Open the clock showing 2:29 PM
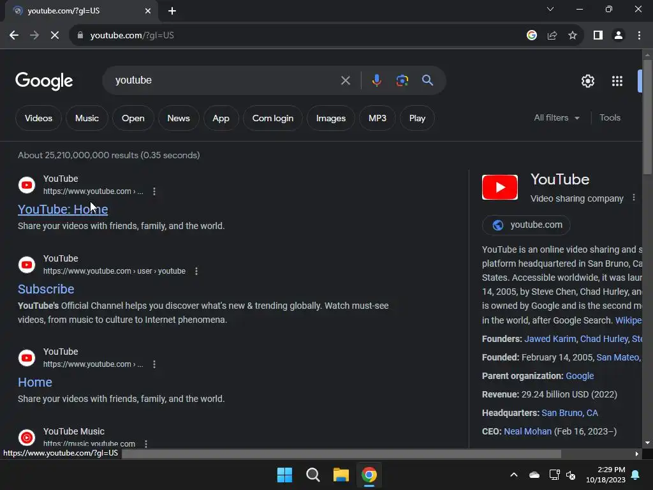 pos(606,475)
